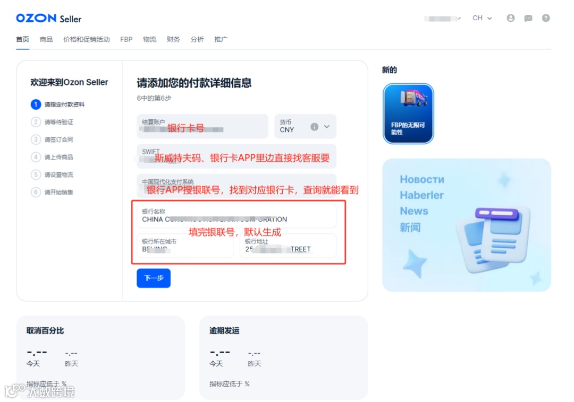Open the Новости news banner
Viewport: 574px width, 402px height.
[x=467, y=225]
